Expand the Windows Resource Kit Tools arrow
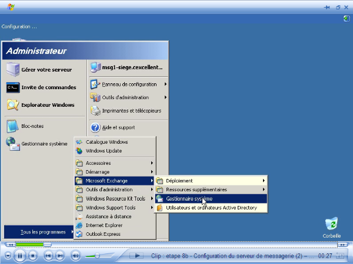Screen dimensions: 353x264 [152, 199]
